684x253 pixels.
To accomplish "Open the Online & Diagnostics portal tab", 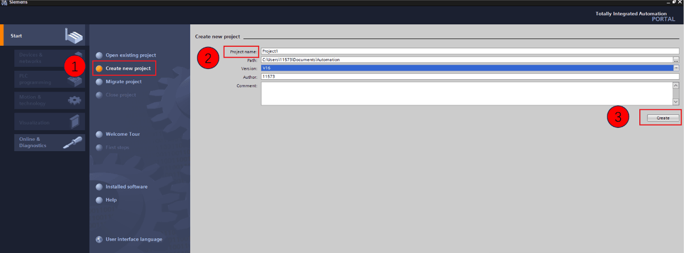I will coord(50,143).
